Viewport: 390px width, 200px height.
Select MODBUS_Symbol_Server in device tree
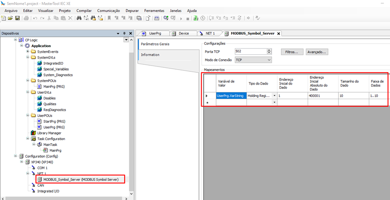(80, 179)
